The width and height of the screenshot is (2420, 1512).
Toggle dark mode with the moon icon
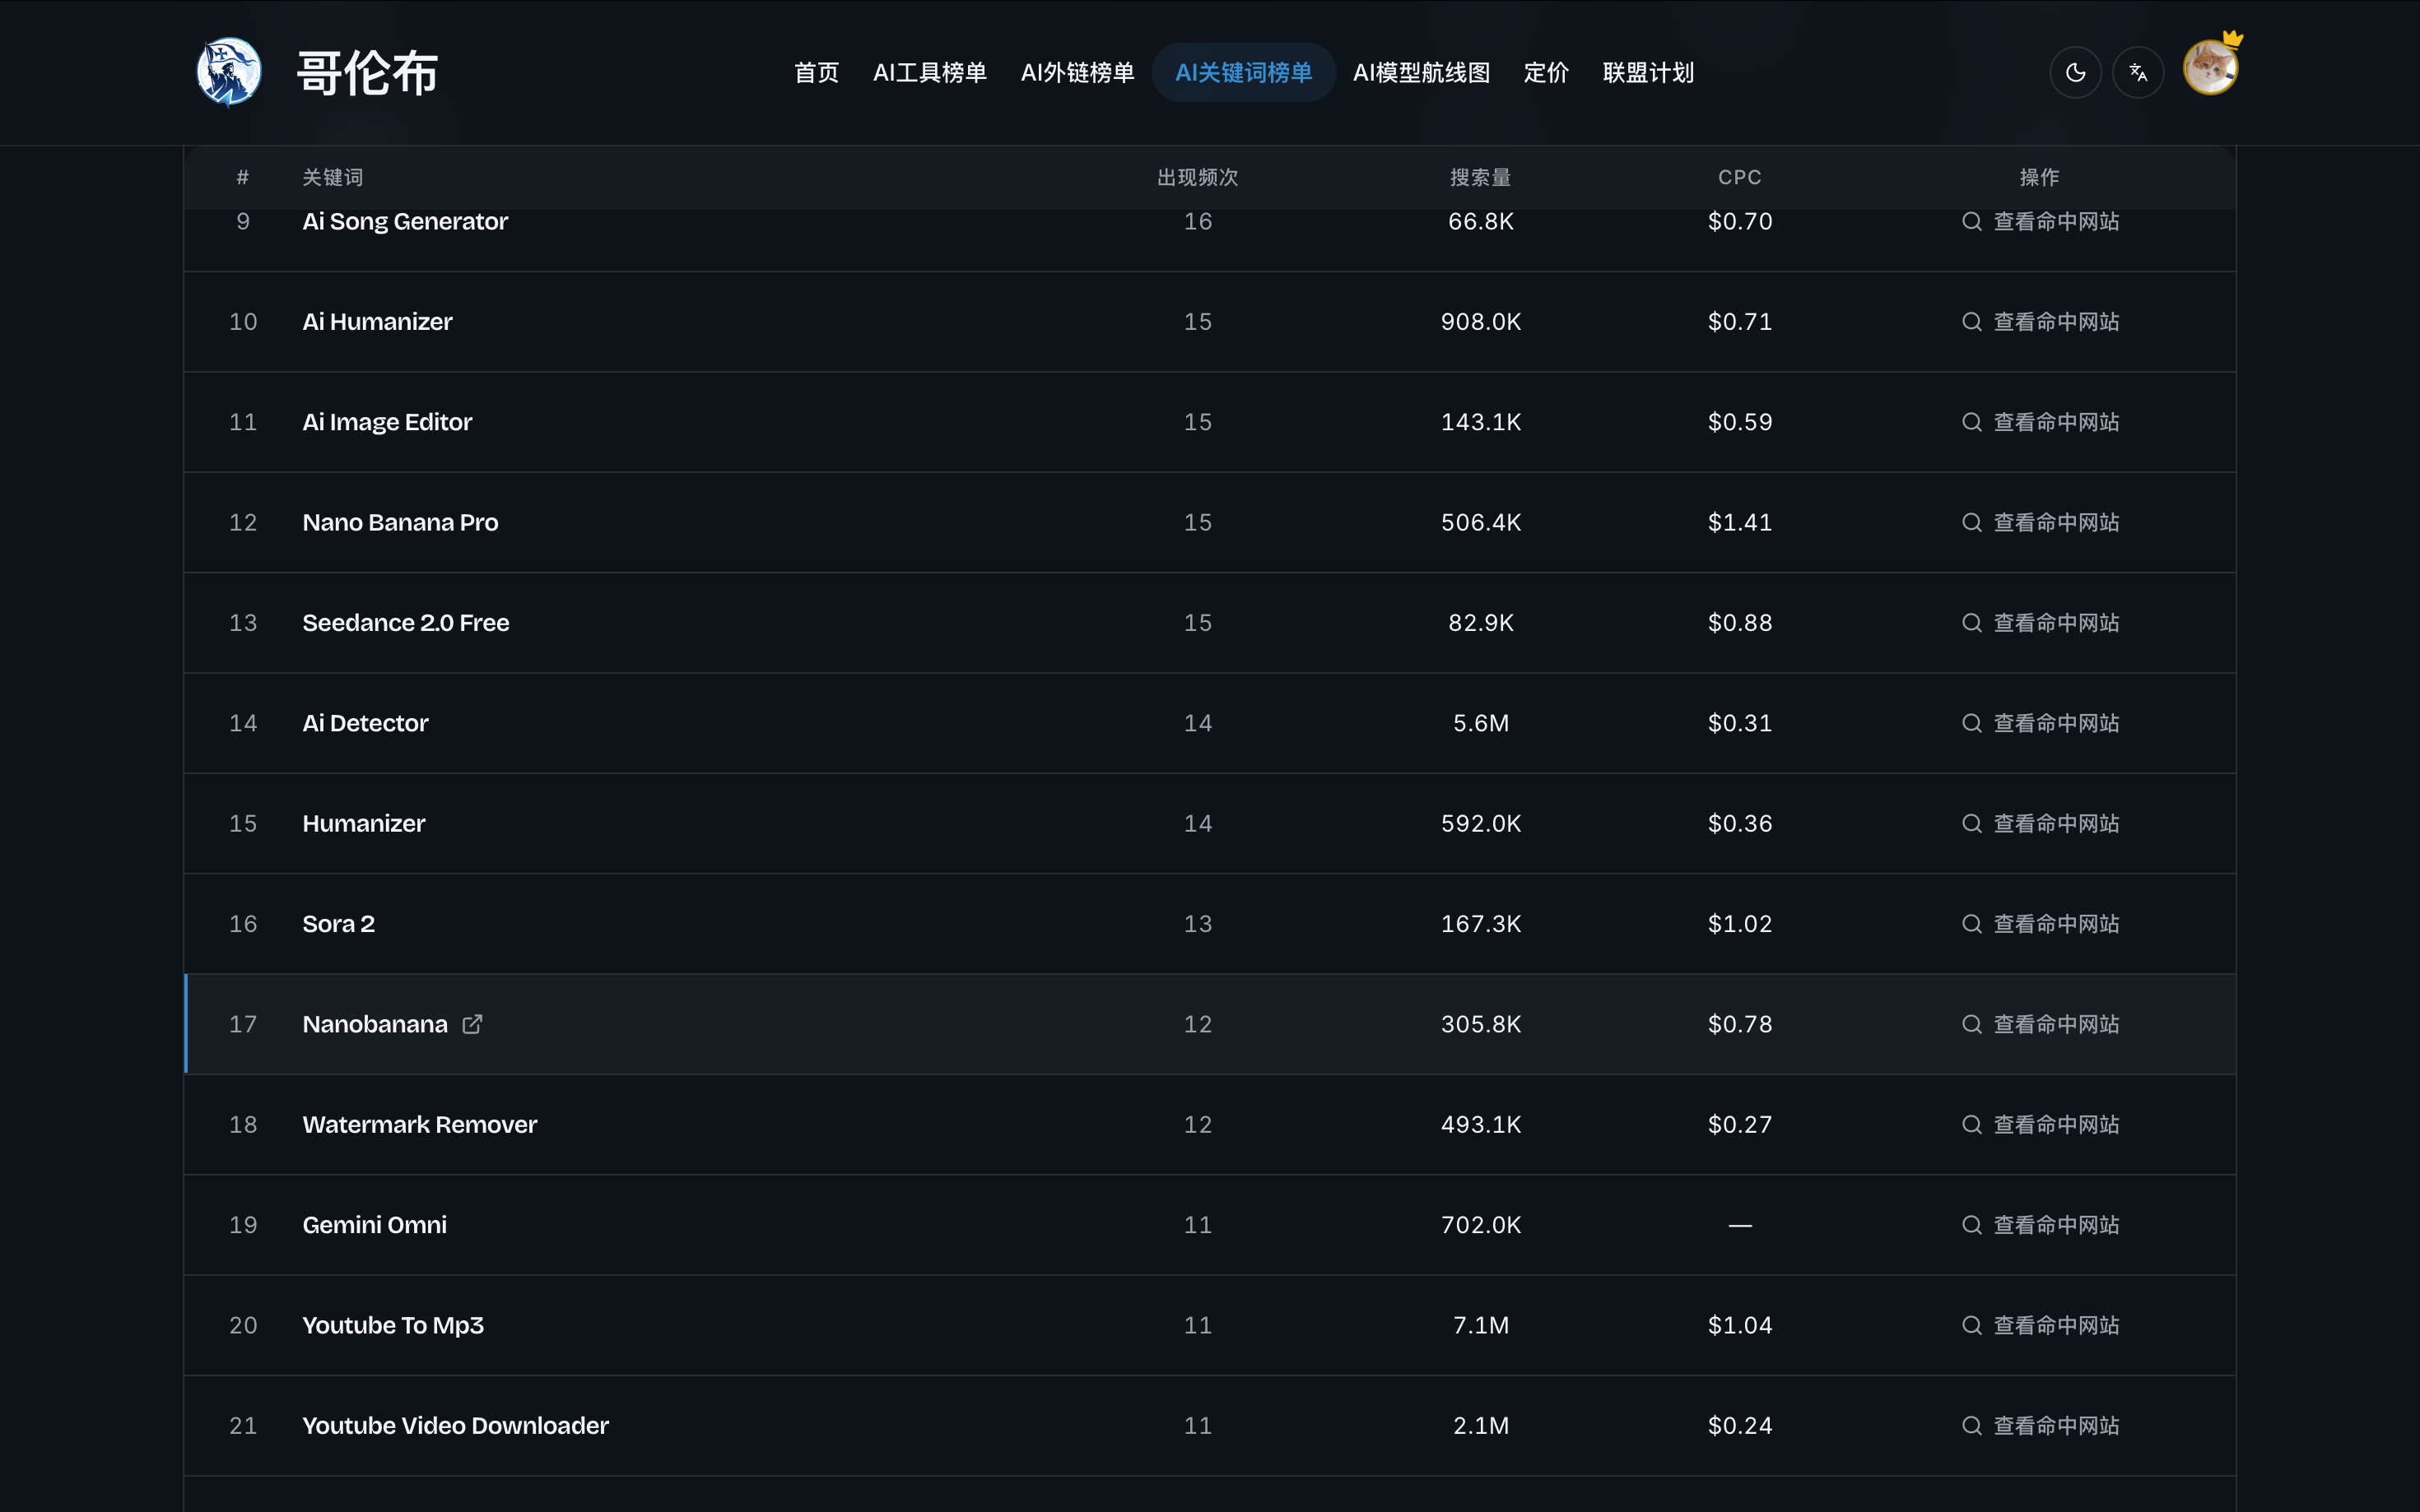click(x=2075, y=72)
